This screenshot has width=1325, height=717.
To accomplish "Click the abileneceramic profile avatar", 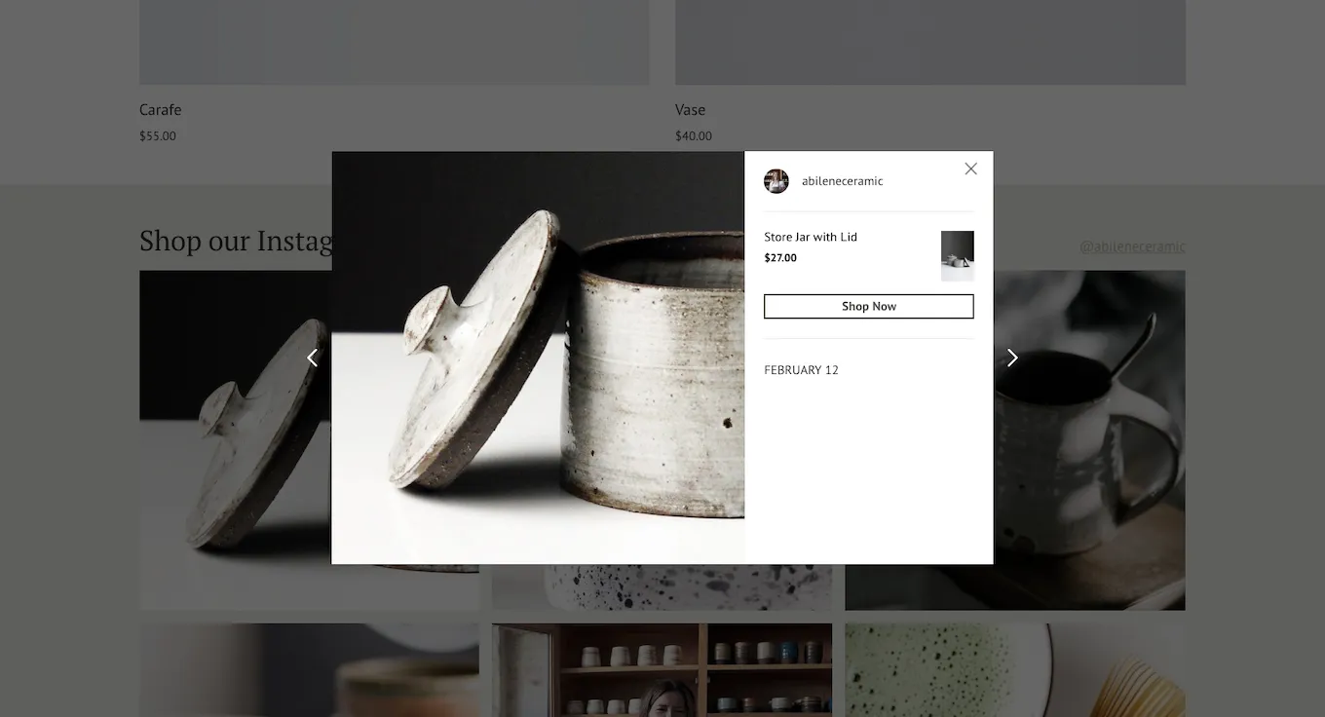I will click(776, 180).
